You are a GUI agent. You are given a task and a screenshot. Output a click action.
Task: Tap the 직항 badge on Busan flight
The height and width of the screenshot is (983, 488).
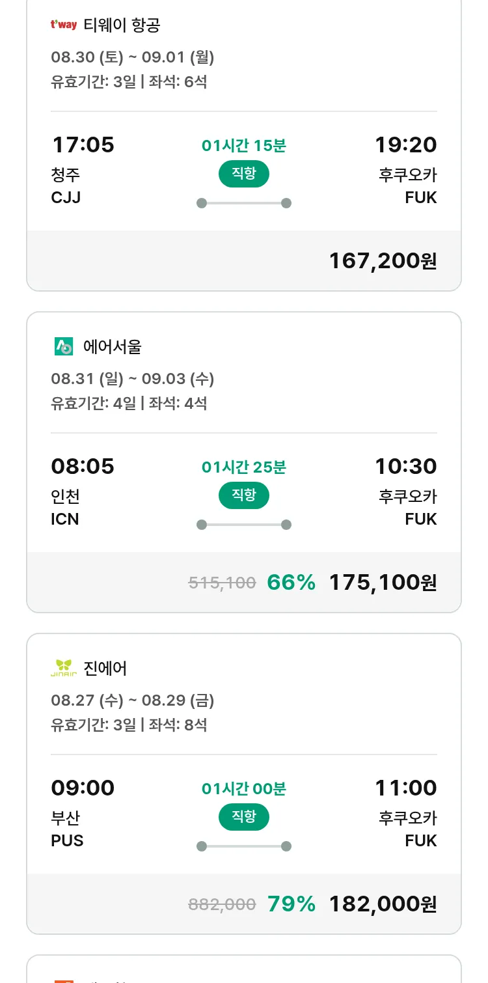(243, 817)
